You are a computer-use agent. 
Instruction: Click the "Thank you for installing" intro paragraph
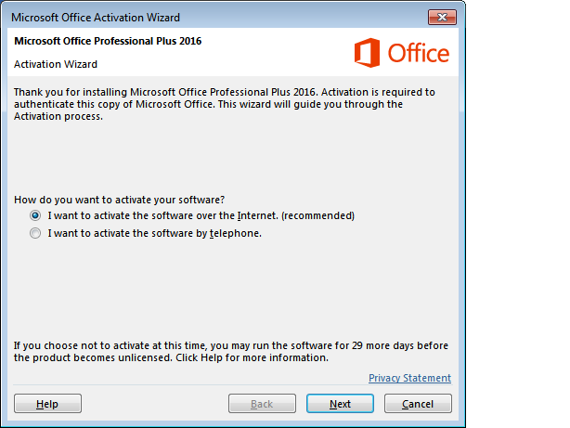(223, 104)
